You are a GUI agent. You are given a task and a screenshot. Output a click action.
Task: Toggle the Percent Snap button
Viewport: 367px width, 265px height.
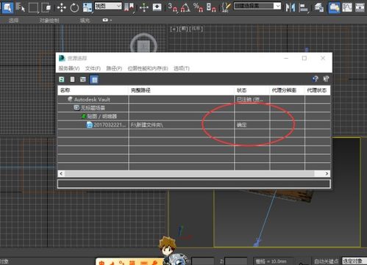pyautogui.click(x=198, y=7)
